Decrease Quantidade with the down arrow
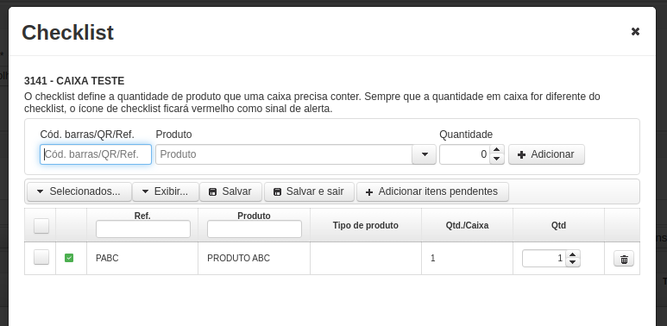The image size is (667, 326). coord(497,159)
